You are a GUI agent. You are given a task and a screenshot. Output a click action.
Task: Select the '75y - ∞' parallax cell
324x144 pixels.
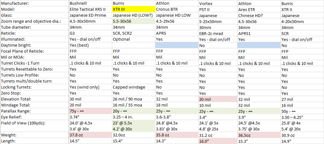(x=90, y=111)
